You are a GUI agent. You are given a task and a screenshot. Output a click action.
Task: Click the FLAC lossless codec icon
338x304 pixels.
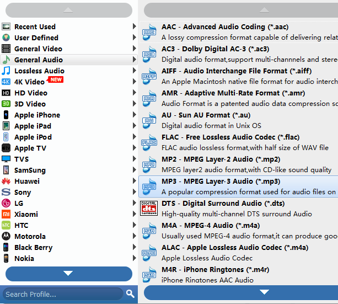click(x=149, y=142)
